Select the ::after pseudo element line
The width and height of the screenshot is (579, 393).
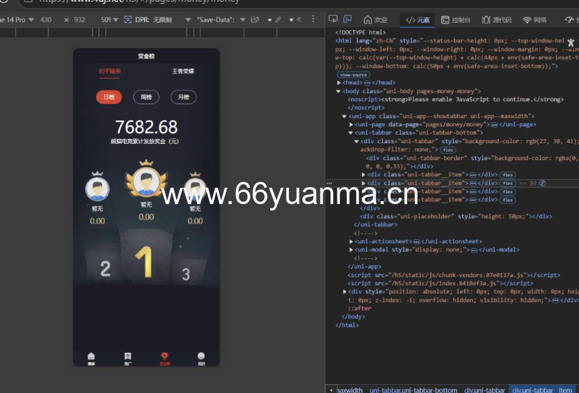coord(359,308)
